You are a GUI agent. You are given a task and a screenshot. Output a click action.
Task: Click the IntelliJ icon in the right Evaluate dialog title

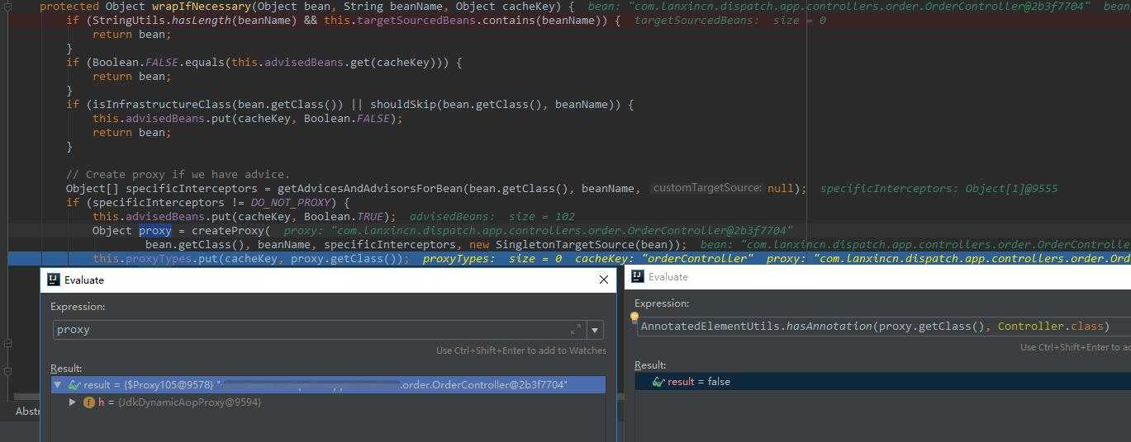pos(637,277)
